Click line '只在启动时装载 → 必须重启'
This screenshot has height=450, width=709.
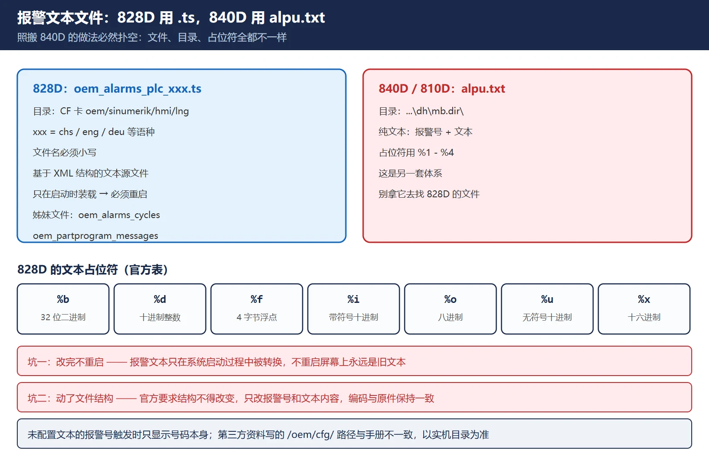(90, 194)
